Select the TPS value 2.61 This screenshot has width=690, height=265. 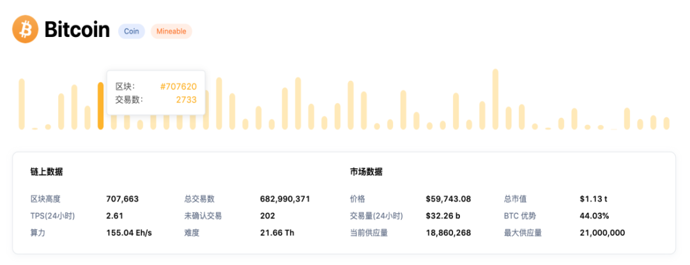tap(114, 216)
